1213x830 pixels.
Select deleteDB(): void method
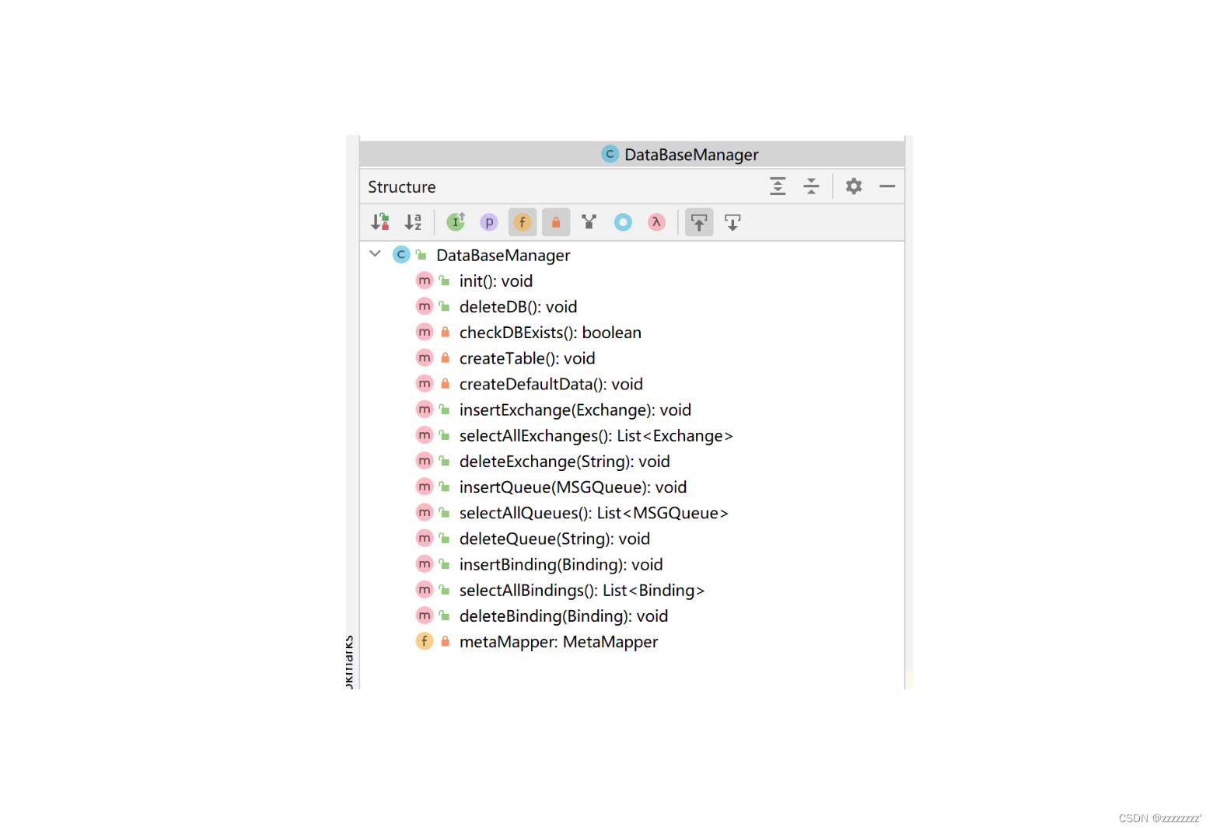click(518, 306)
